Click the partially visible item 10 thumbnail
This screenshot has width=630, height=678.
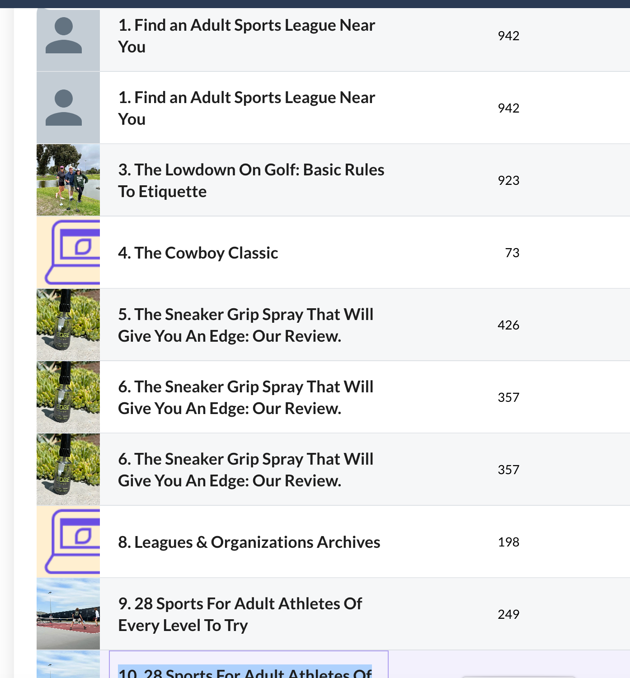[x=68, y=665]
